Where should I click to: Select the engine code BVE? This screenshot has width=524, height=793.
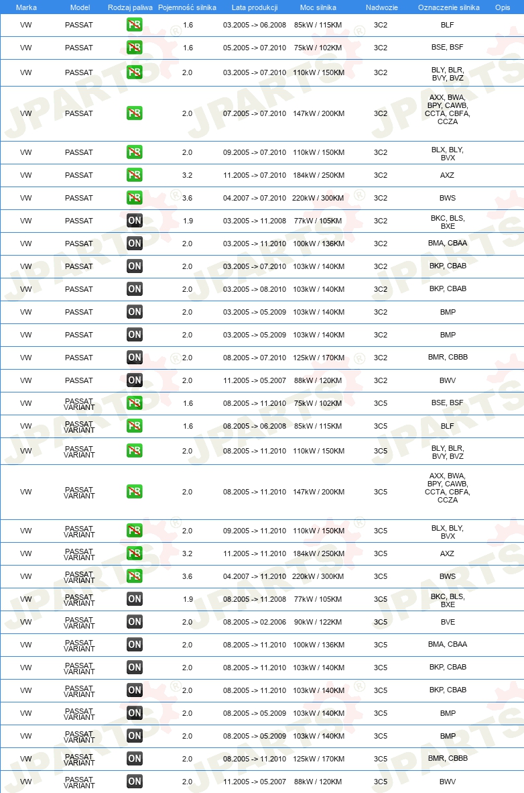pos(448,622)
